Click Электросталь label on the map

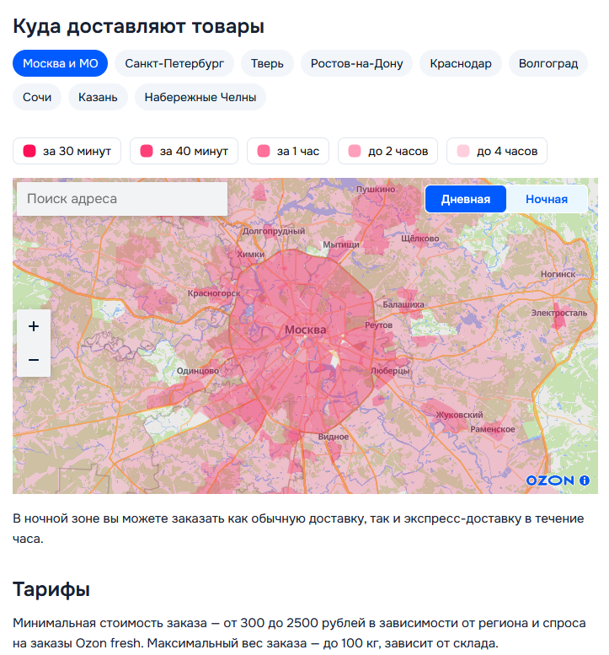tap(559, 313)
